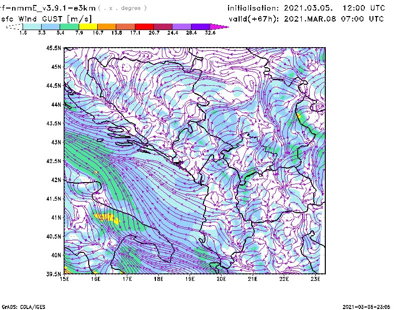
Task: Click the legend value label 17.1
Action: (135, 33)
